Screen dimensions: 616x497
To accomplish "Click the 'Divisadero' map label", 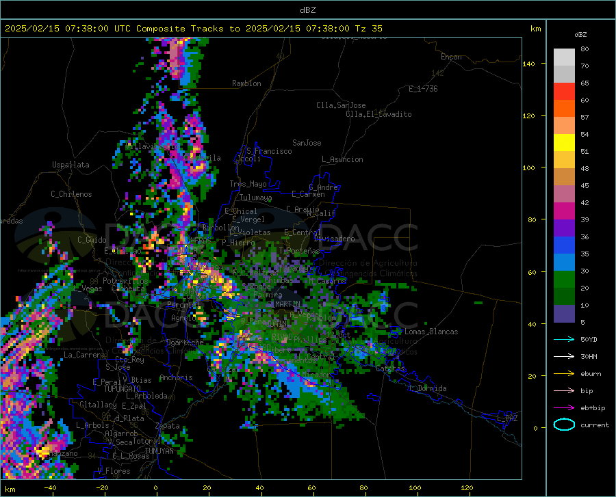I will tap(334, 239).
